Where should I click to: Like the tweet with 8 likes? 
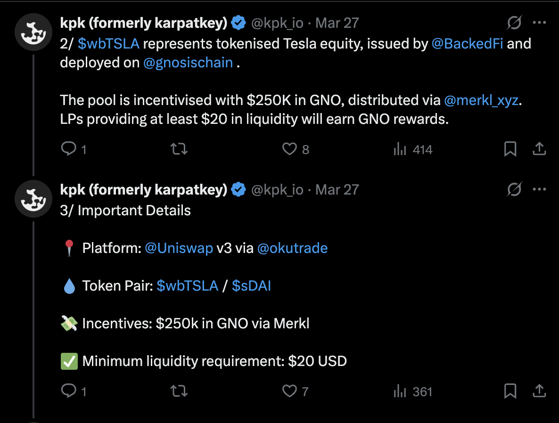pyautogui.click(x=289, y=149)
